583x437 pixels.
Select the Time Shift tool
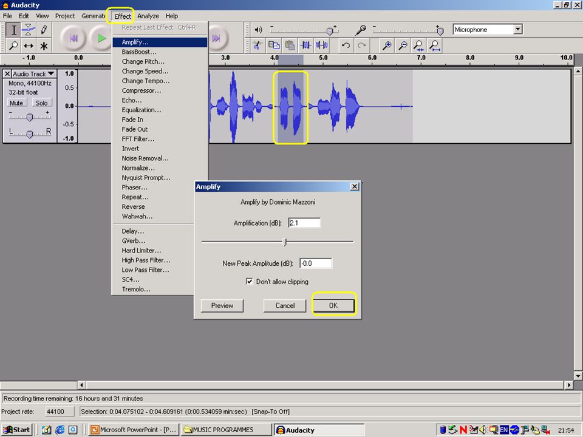coord(29,46)
